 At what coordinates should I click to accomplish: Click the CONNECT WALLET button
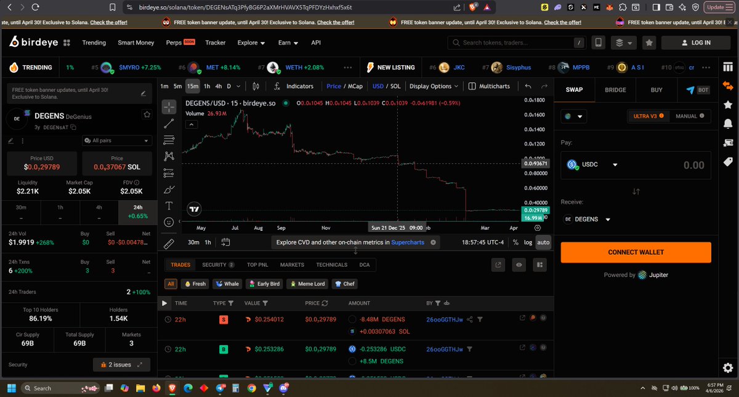coord(636,252)
